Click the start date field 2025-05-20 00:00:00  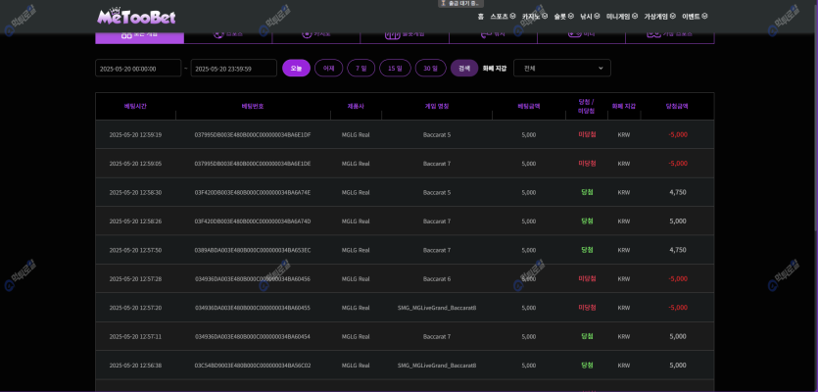(138, 69)
